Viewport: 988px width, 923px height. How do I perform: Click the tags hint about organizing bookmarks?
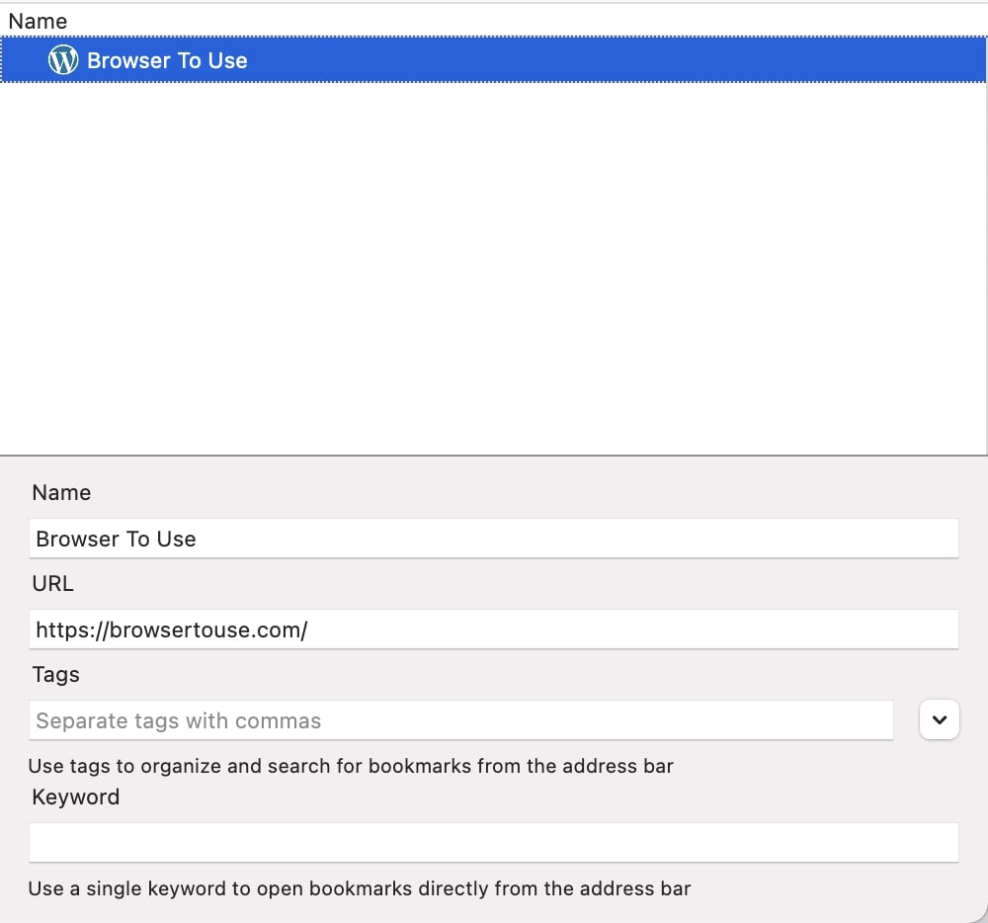[351, 766]
